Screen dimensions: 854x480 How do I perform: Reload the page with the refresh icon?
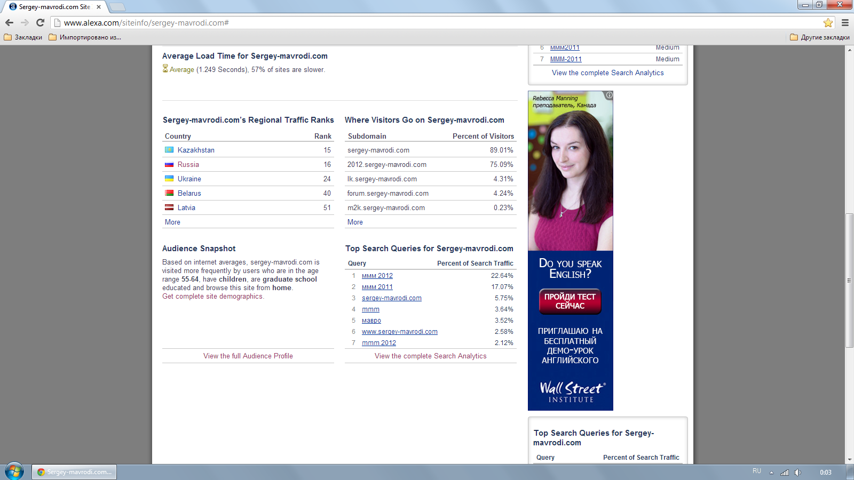(40, 22)
